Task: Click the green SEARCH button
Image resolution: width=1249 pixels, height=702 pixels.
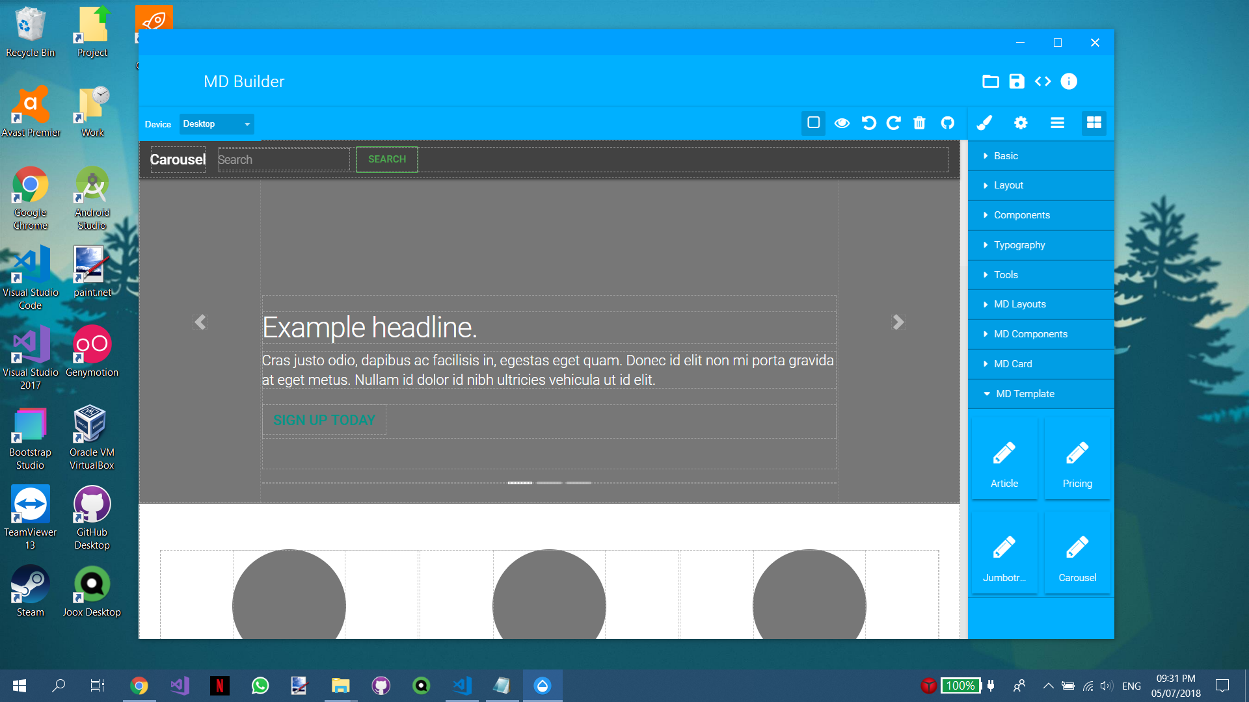Action: point(387,159)
